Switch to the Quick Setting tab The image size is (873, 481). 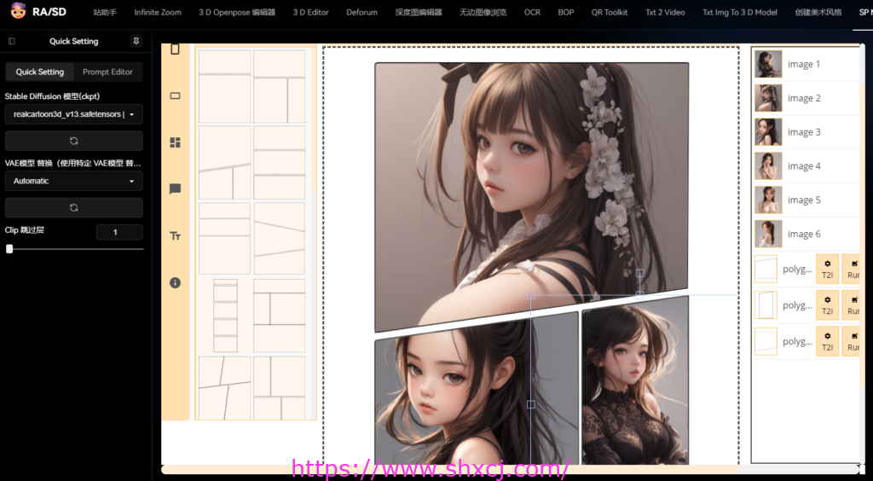[x=39, y=72]
